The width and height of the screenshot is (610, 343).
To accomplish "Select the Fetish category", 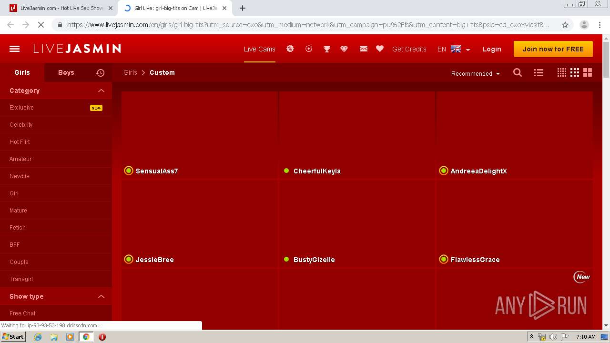I will click(x=56, y=228).
